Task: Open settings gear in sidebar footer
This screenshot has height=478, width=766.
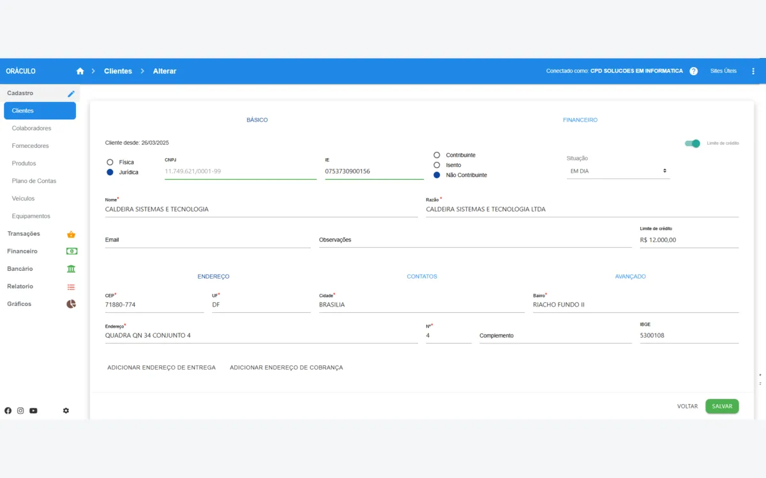Action: 66,411
